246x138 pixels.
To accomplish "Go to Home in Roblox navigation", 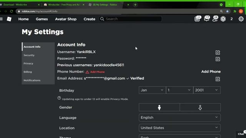I will 23,19.
